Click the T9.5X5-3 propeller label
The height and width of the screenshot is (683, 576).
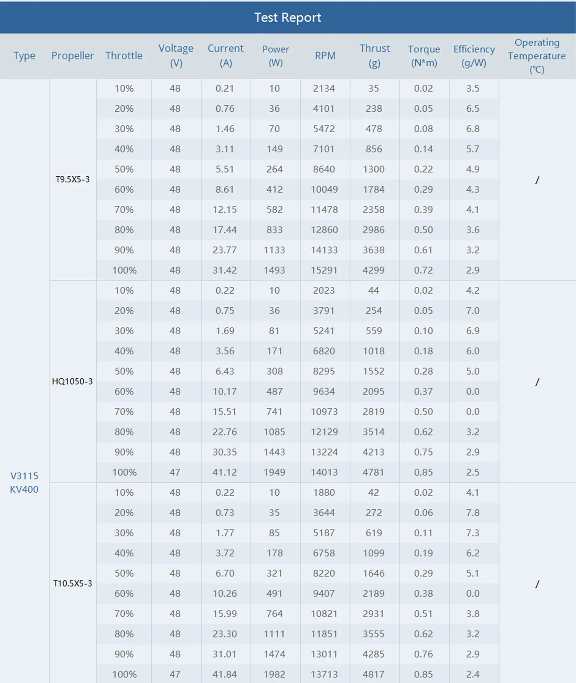(x=72, y=179)
